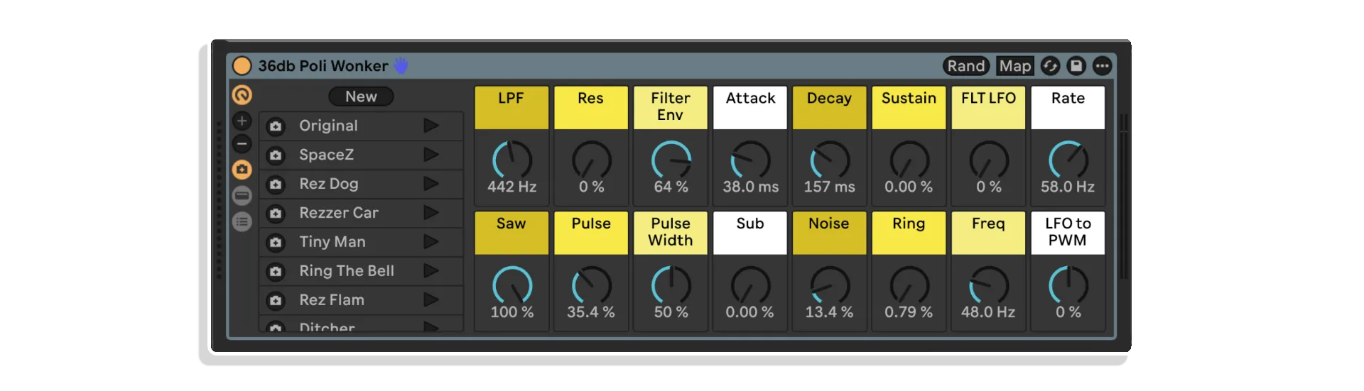Click the Noise macro knob
The width and height of the screenshot is (1364, 391).
(x=830, y=285)
